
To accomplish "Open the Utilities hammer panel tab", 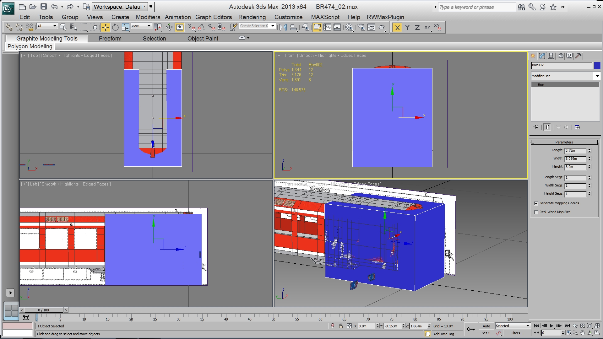I will point(579,56).
